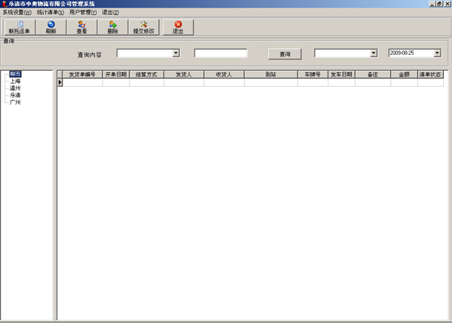Click the 金额 column header
The image size is (452, 323).
[404, 75]
